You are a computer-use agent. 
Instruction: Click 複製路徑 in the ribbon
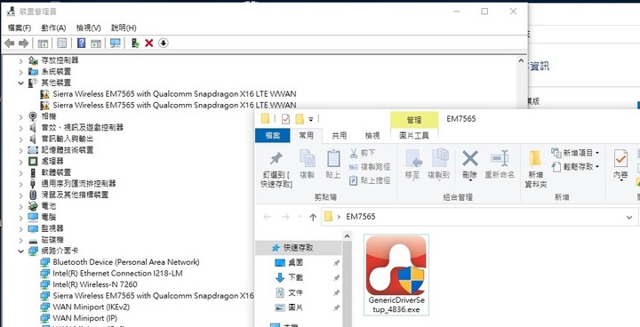click(x=370, y=166)
